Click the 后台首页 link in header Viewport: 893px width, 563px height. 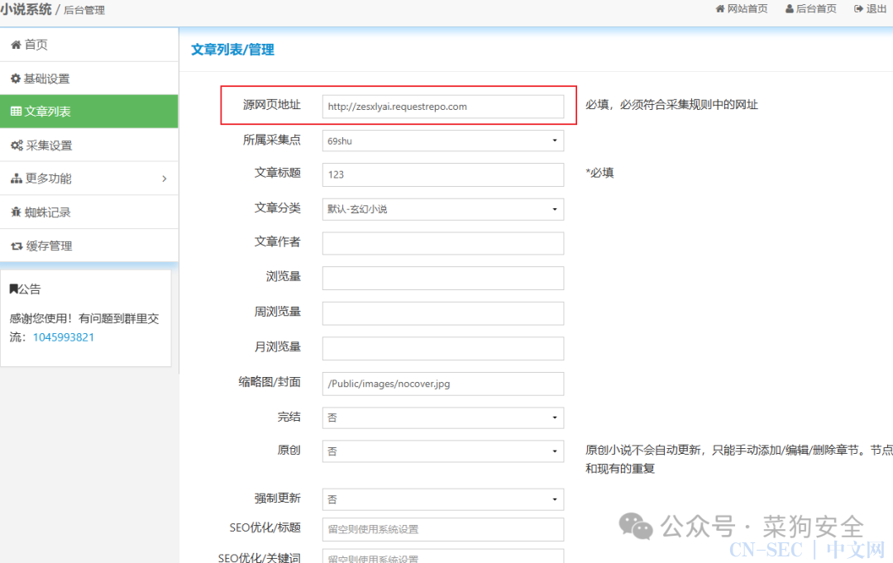(811, 8)
